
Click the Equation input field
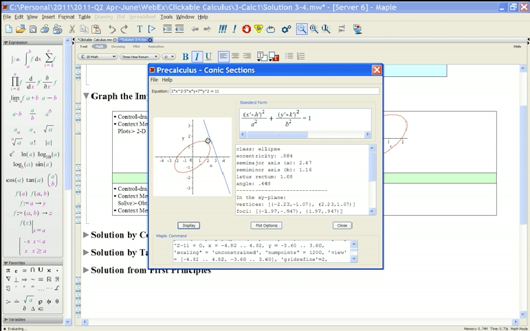pyautogui.click(x=274, y=91)
